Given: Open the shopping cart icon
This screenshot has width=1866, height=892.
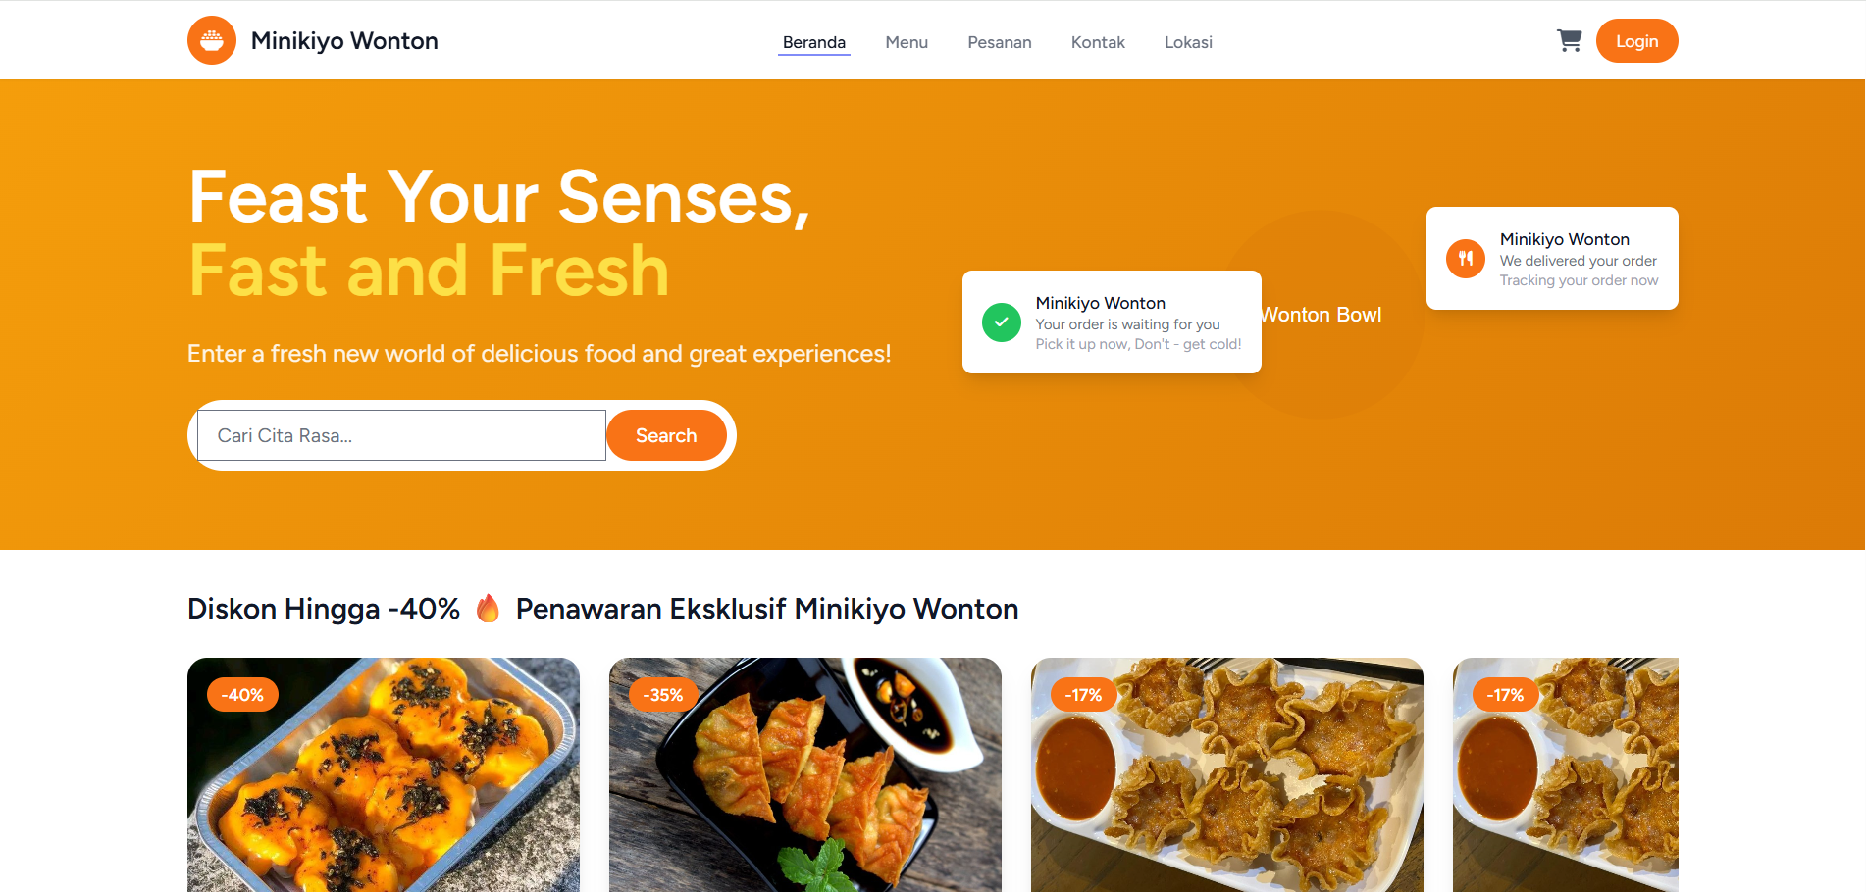Looking at the screenshot, I should pyautogui.click(x=1569, y=40).
